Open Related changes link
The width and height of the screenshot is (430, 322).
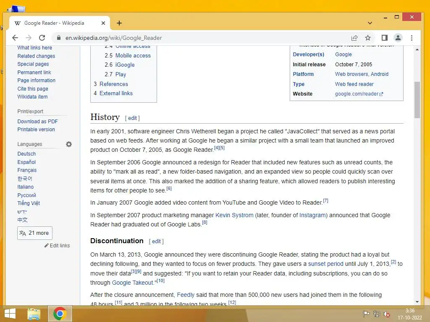[x=36, y=56]
